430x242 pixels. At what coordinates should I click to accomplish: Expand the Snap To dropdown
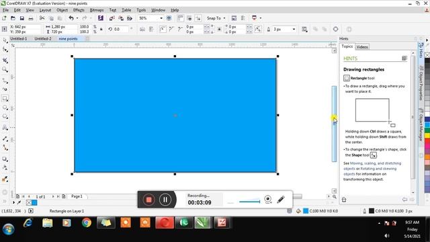point(224,18)
